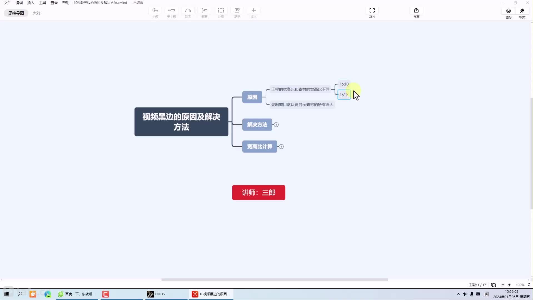Select the 16:10 subtopic
This screenshot has height=300, width=533.
click(x=344, y=84)
